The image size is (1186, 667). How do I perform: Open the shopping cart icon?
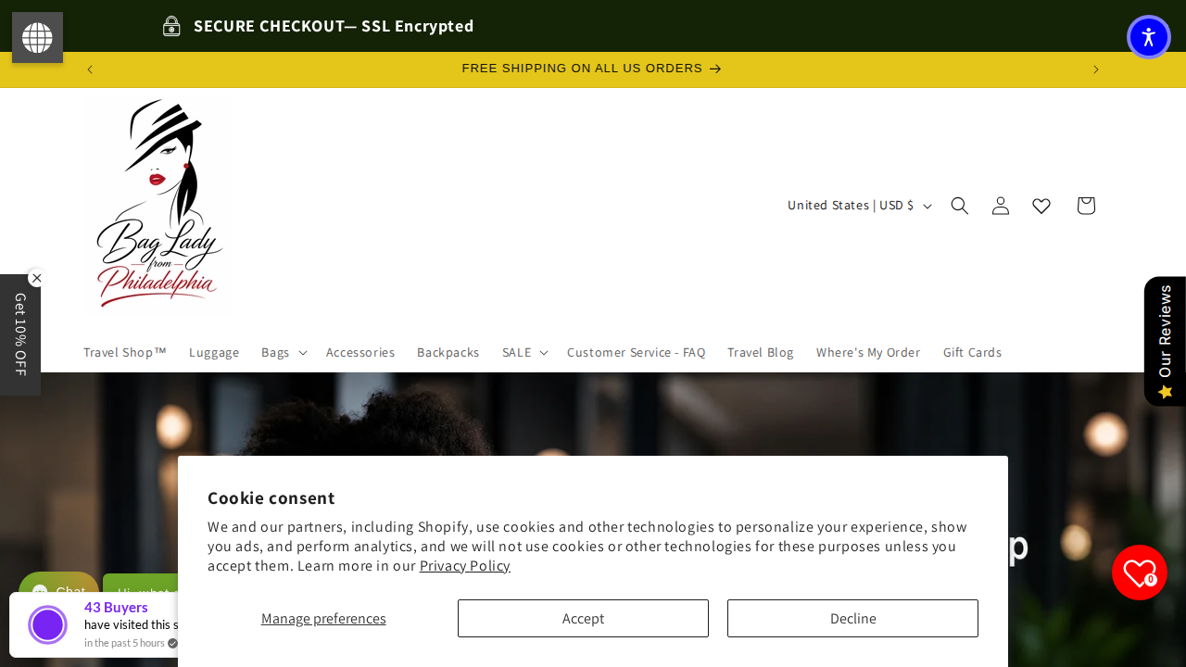point(1086,206)
